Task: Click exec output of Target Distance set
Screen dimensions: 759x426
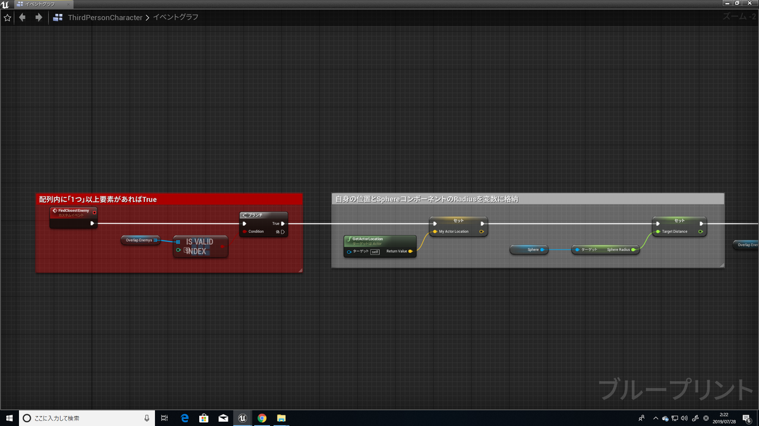Action: pos(701,223)
